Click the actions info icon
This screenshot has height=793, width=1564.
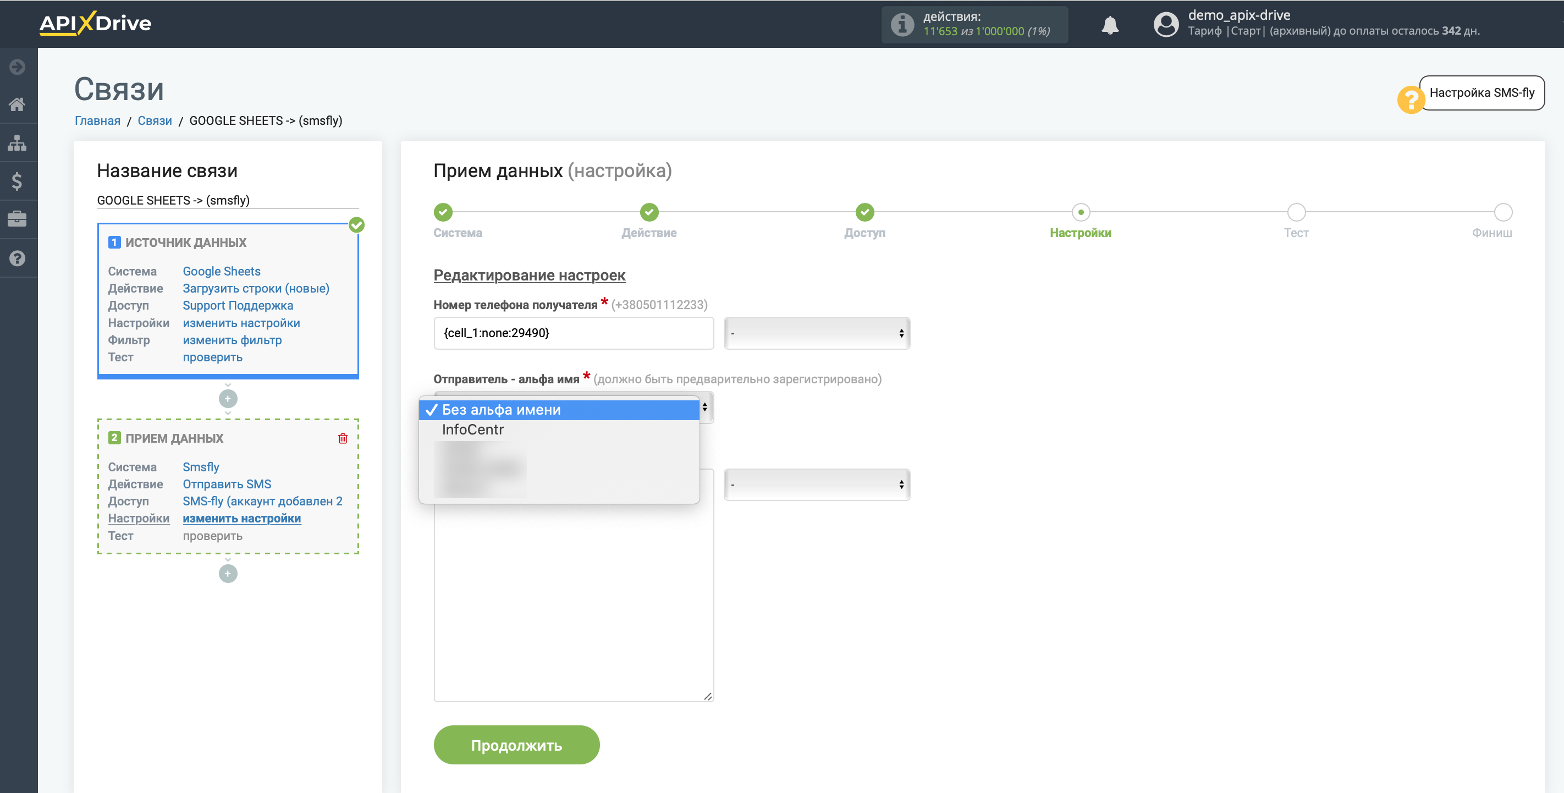[902, 25]
